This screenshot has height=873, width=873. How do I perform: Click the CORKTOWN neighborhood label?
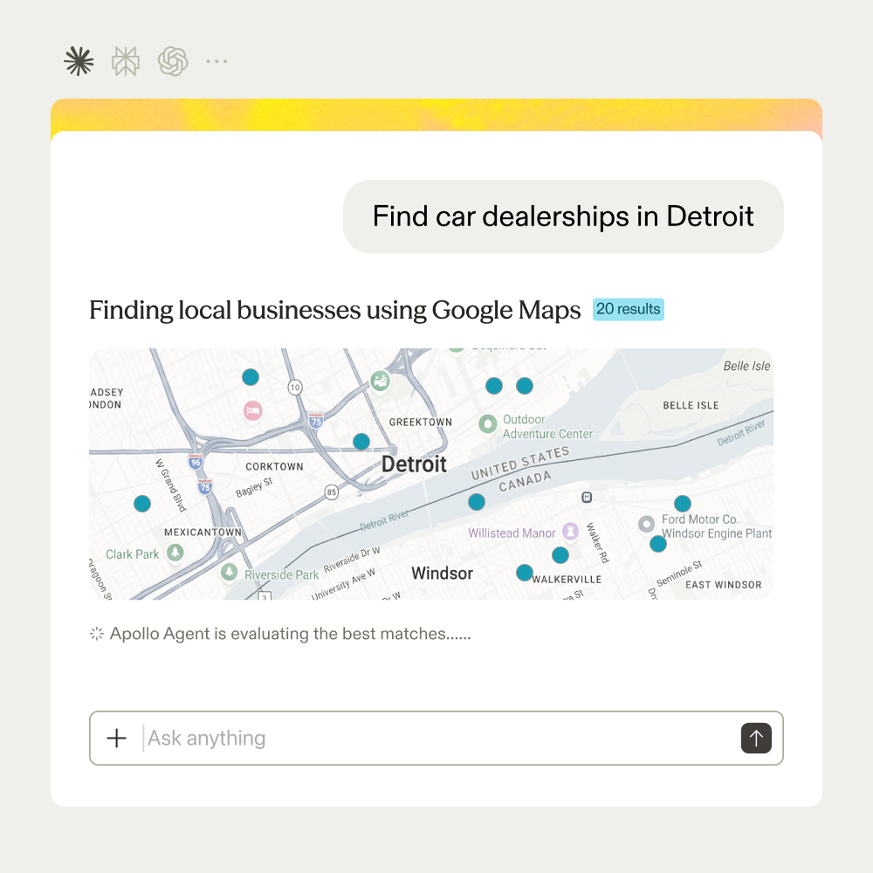(274, 466)
